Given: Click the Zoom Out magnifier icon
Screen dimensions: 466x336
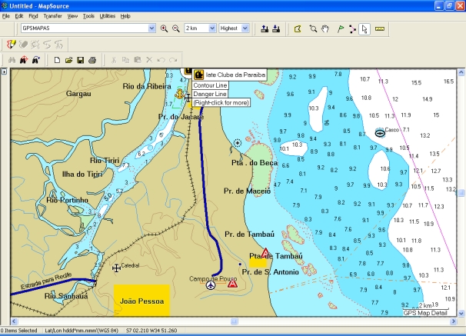Looking at the screenshot, I should (x=176, y=28).
